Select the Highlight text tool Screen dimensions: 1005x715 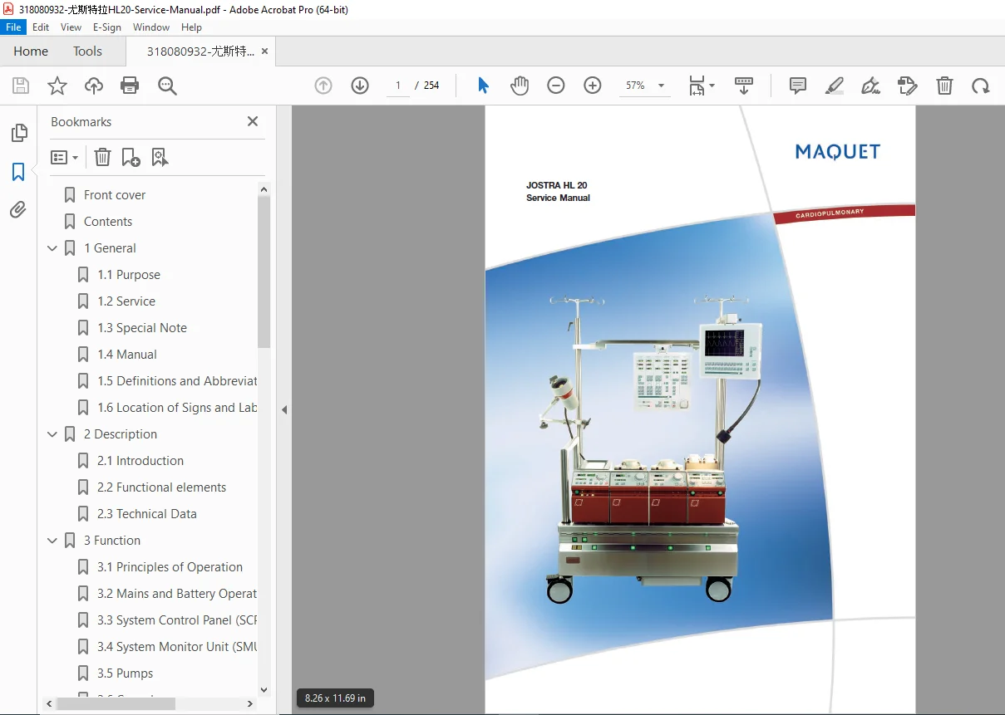835,86
